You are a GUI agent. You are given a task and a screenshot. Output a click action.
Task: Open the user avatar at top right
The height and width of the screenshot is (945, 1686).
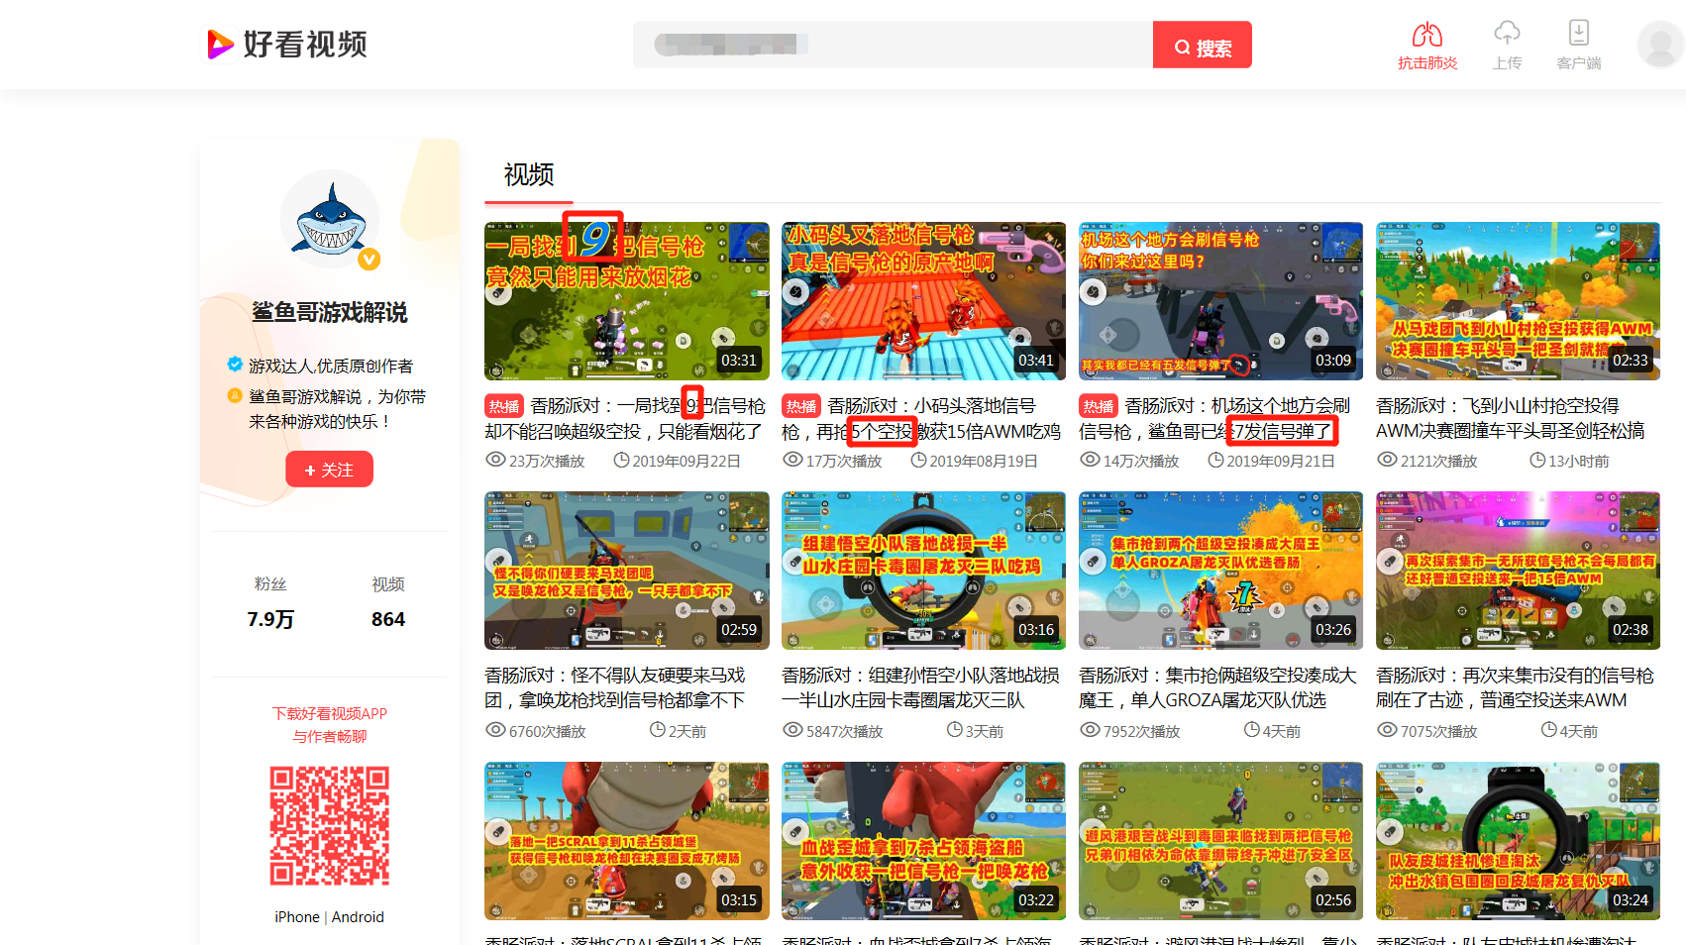pos(1659,45)
